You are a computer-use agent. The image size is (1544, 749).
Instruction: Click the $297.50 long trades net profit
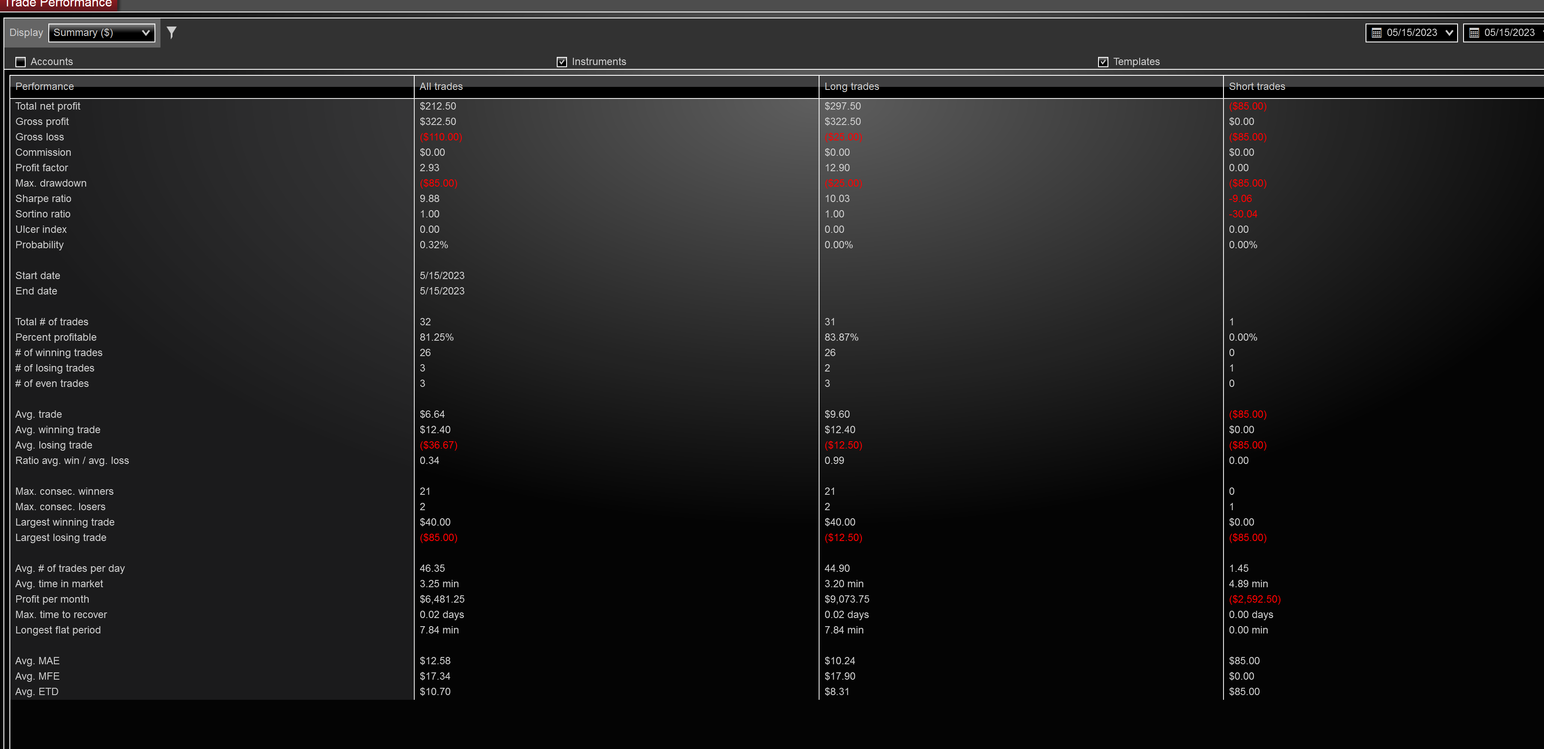(x=842, y=106)
